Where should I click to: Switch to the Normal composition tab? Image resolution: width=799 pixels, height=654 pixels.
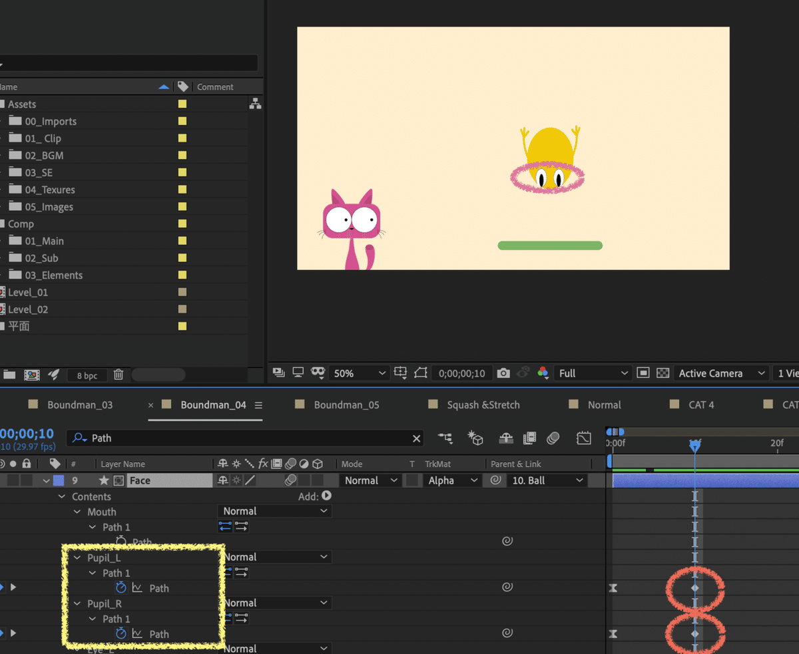click(604, 405)
